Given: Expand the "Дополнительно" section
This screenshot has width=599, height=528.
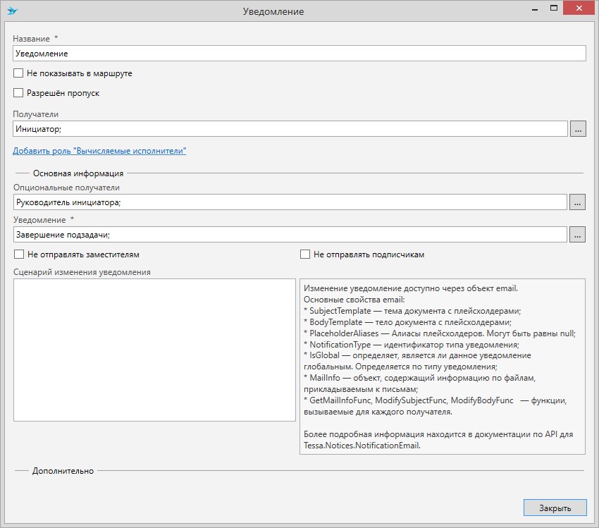Looking at the screenshot, I should (63, 471).
